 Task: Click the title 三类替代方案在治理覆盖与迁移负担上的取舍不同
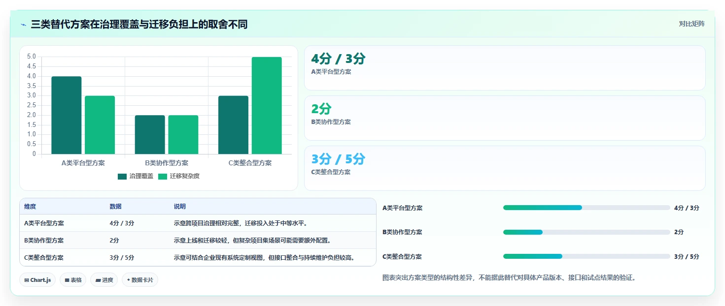pos(139,24)
